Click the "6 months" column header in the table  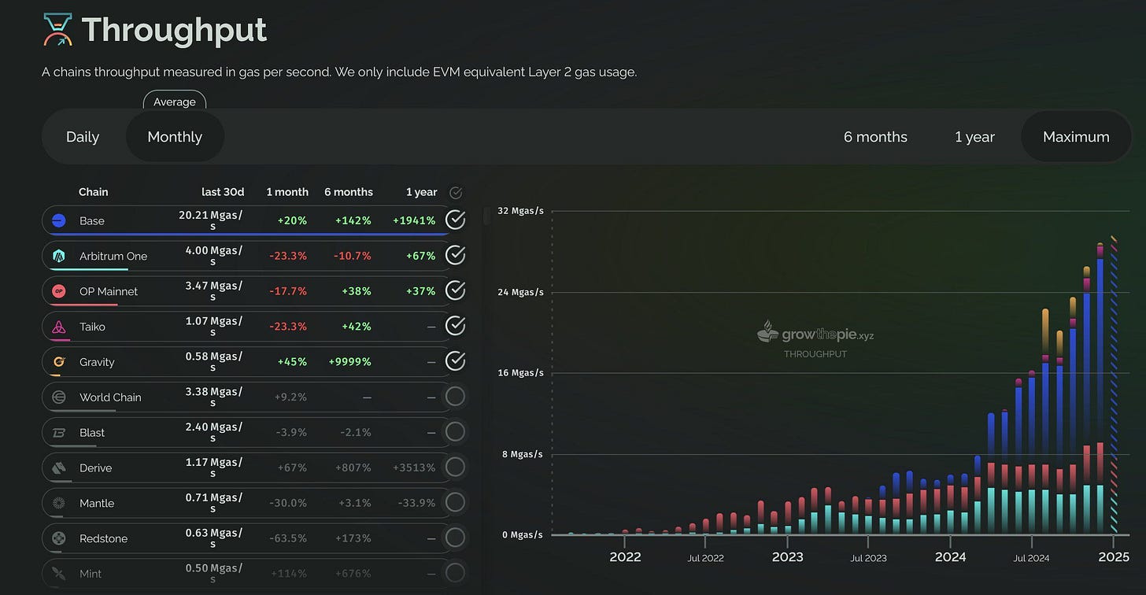point(349,192)
